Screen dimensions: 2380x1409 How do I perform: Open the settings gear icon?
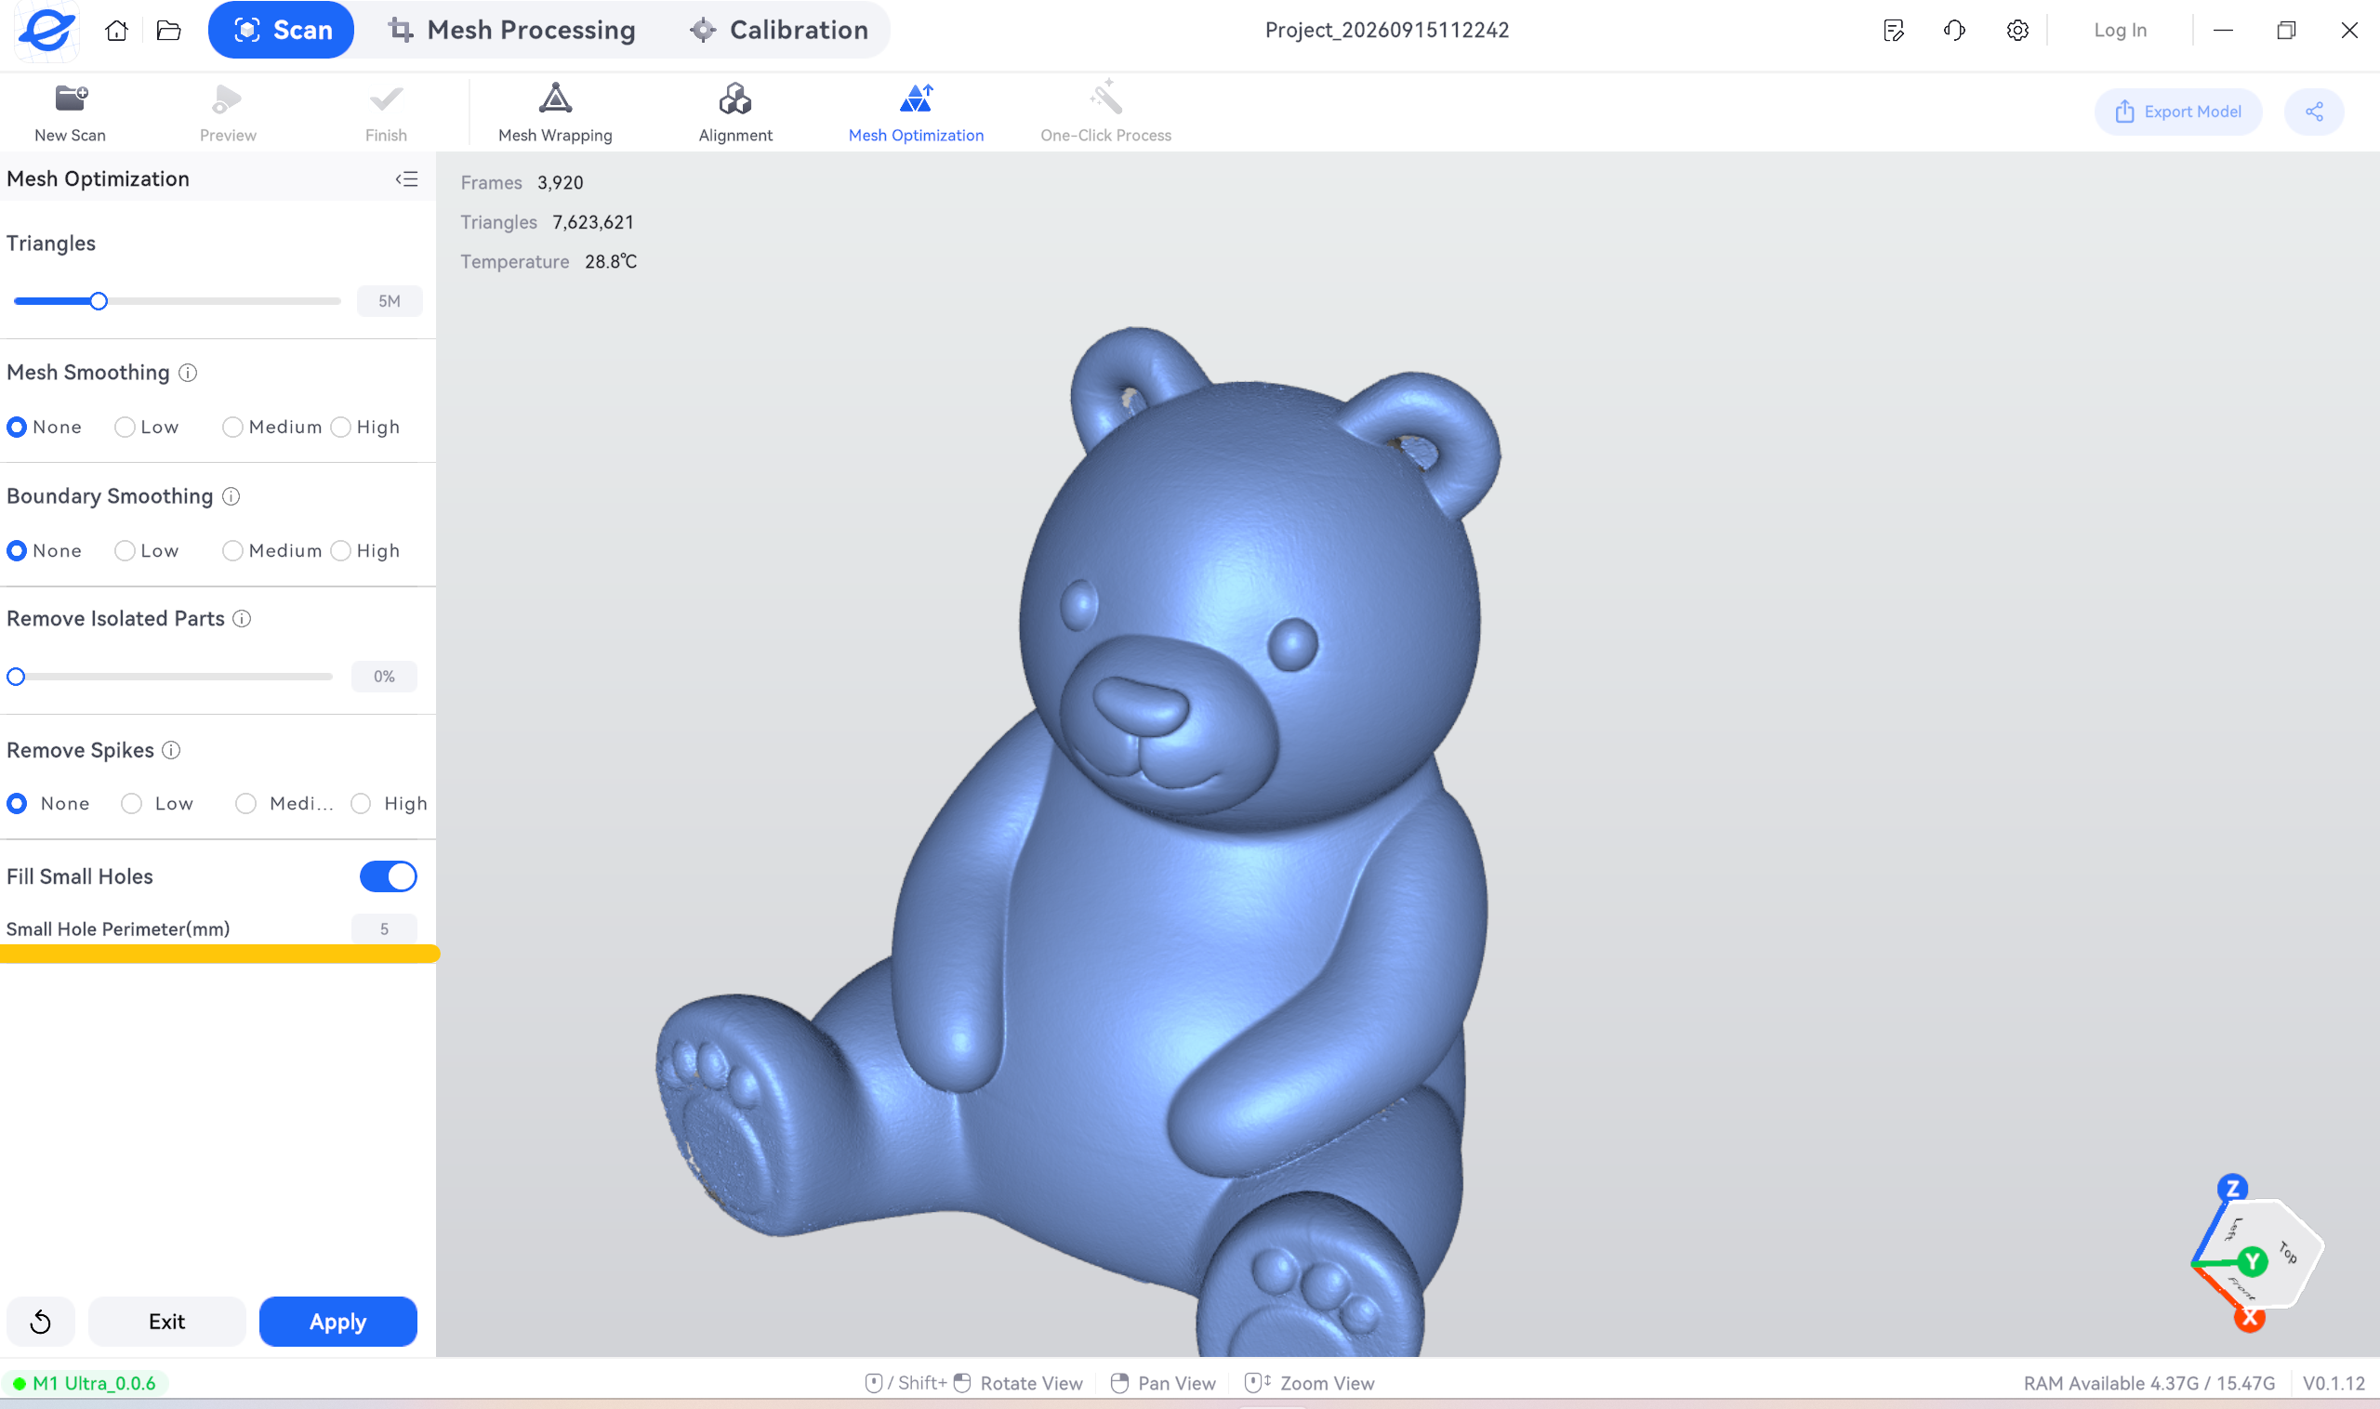point(2017,31)
